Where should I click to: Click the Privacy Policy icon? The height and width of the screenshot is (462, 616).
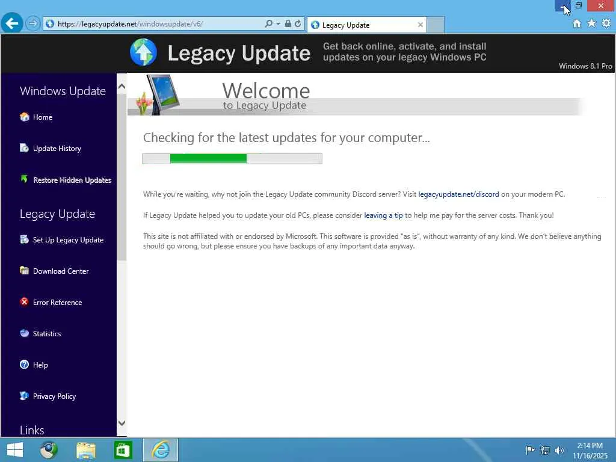click(x=24, y=396)
